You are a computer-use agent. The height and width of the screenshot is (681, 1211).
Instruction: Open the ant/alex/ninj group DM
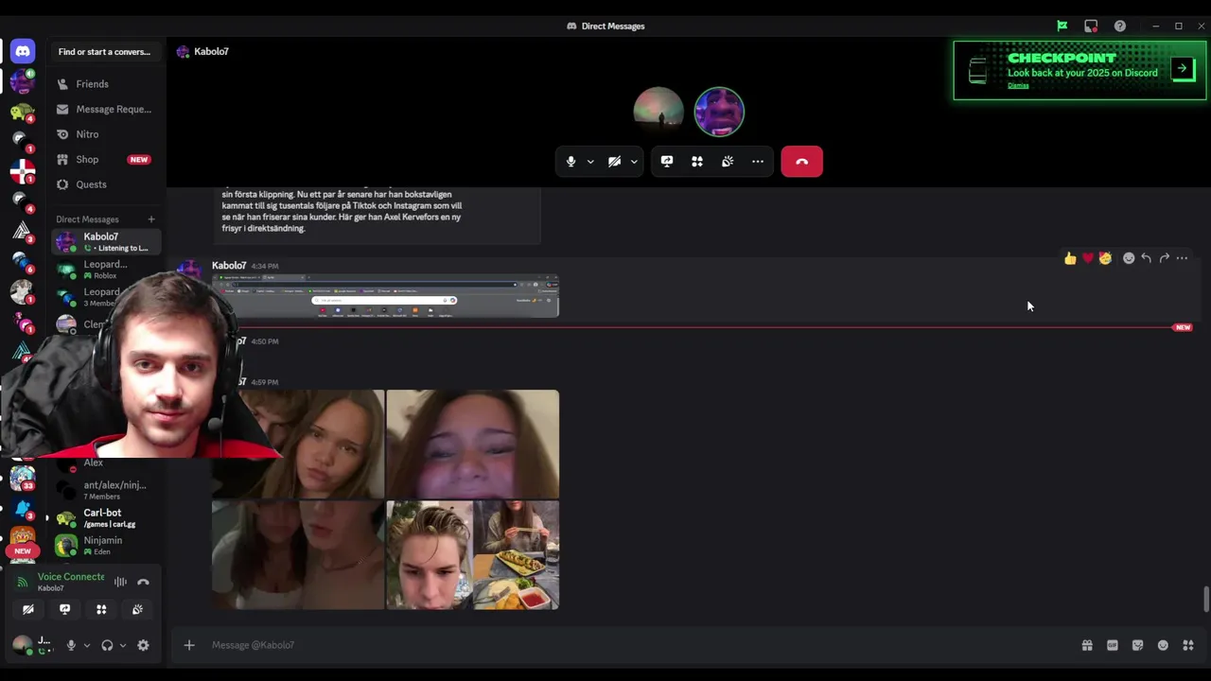(106, 490)
